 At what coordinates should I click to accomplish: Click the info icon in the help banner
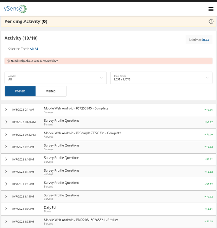pyautogui.click(x=8, y=61)
